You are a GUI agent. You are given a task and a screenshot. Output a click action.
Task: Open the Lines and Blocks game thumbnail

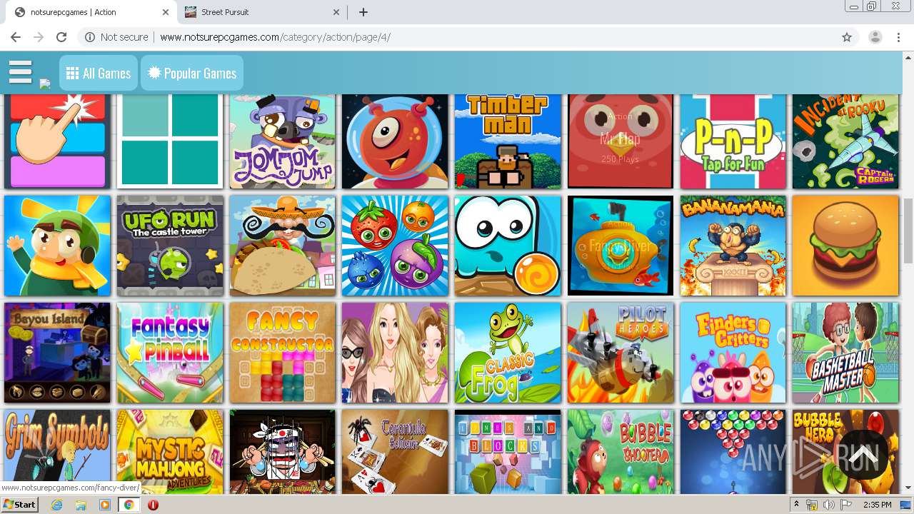(508, 451)
